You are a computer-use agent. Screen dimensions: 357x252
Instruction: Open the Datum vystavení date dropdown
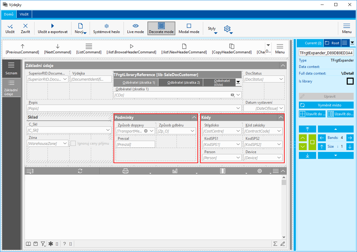[x=281, y=108]
